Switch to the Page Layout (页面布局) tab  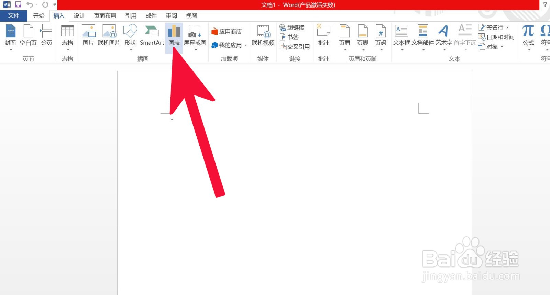coord(105,16)
